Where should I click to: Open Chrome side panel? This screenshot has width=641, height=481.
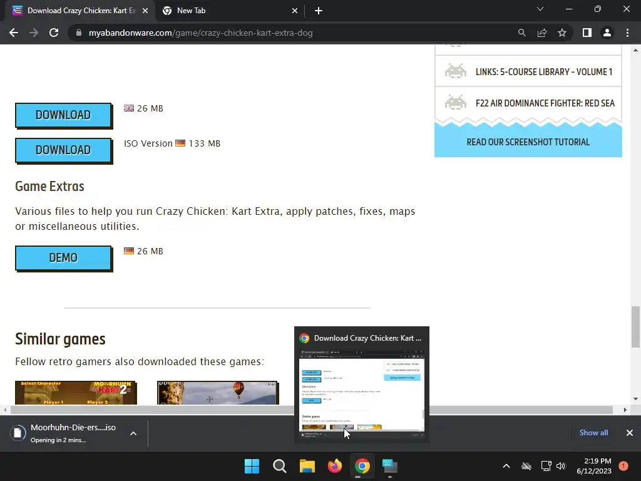pos(587,33)
